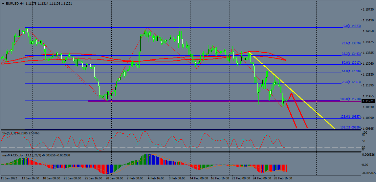Click the open price 1.11278 in the header
The width and height of the screenshot is (376, 182).
pyautogui.click(x=31, y=4)
